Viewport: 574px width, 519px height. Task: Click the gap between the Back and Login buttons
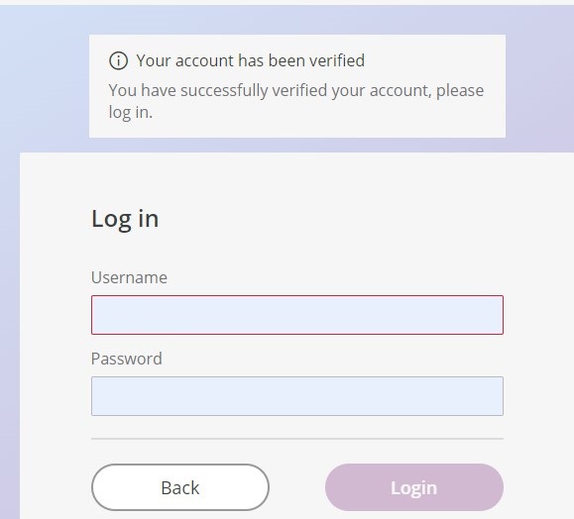click(x=297, y=487)
